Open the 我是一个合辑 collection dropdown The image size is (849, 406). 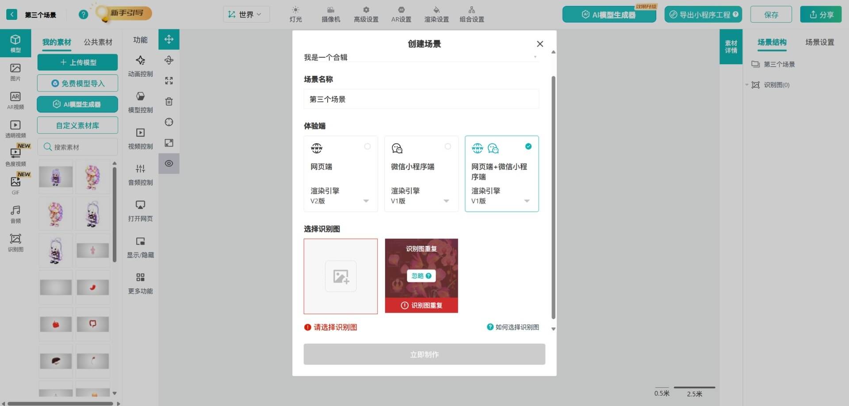tap(421, 57)
